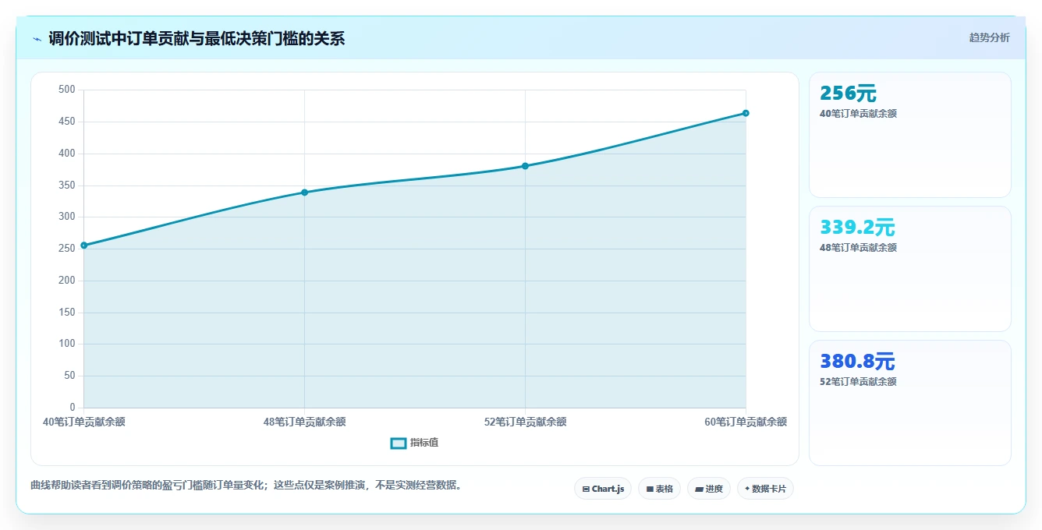This screenshot has width=1042, height=530.
Task: Open the 380.8元 stat card
Action: click(909, 403)
